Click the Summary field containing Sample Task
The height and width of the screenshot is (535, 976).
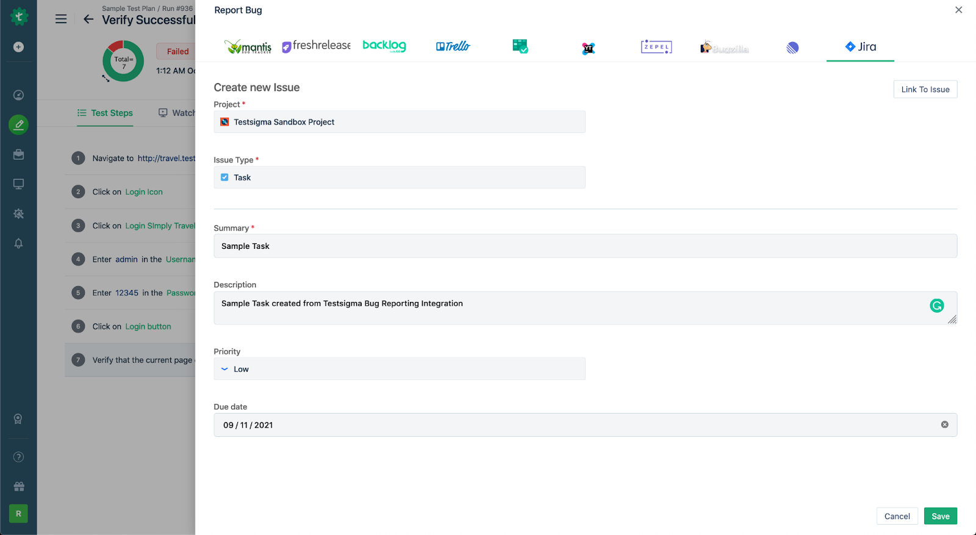coord(585,246)
